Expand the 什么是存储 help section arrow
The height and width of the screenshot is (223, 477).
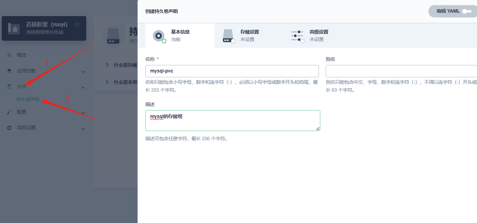click(107, 65)
